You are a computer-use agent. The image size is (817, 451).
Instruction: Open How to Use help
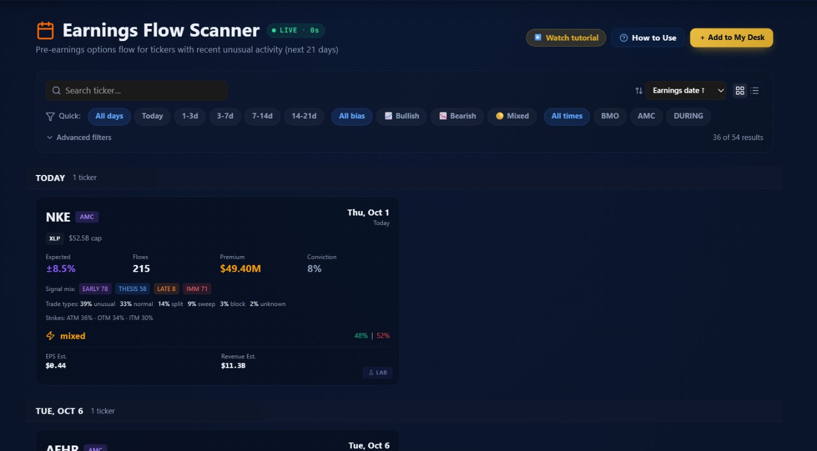pyautogui.click(x=648, y=38)
